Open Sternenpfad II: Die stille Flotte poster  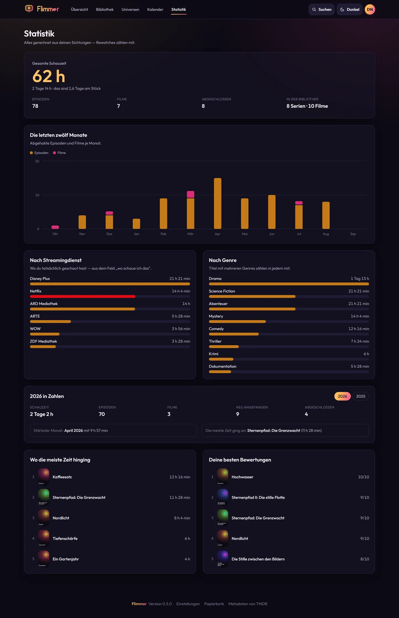[223, 497]
